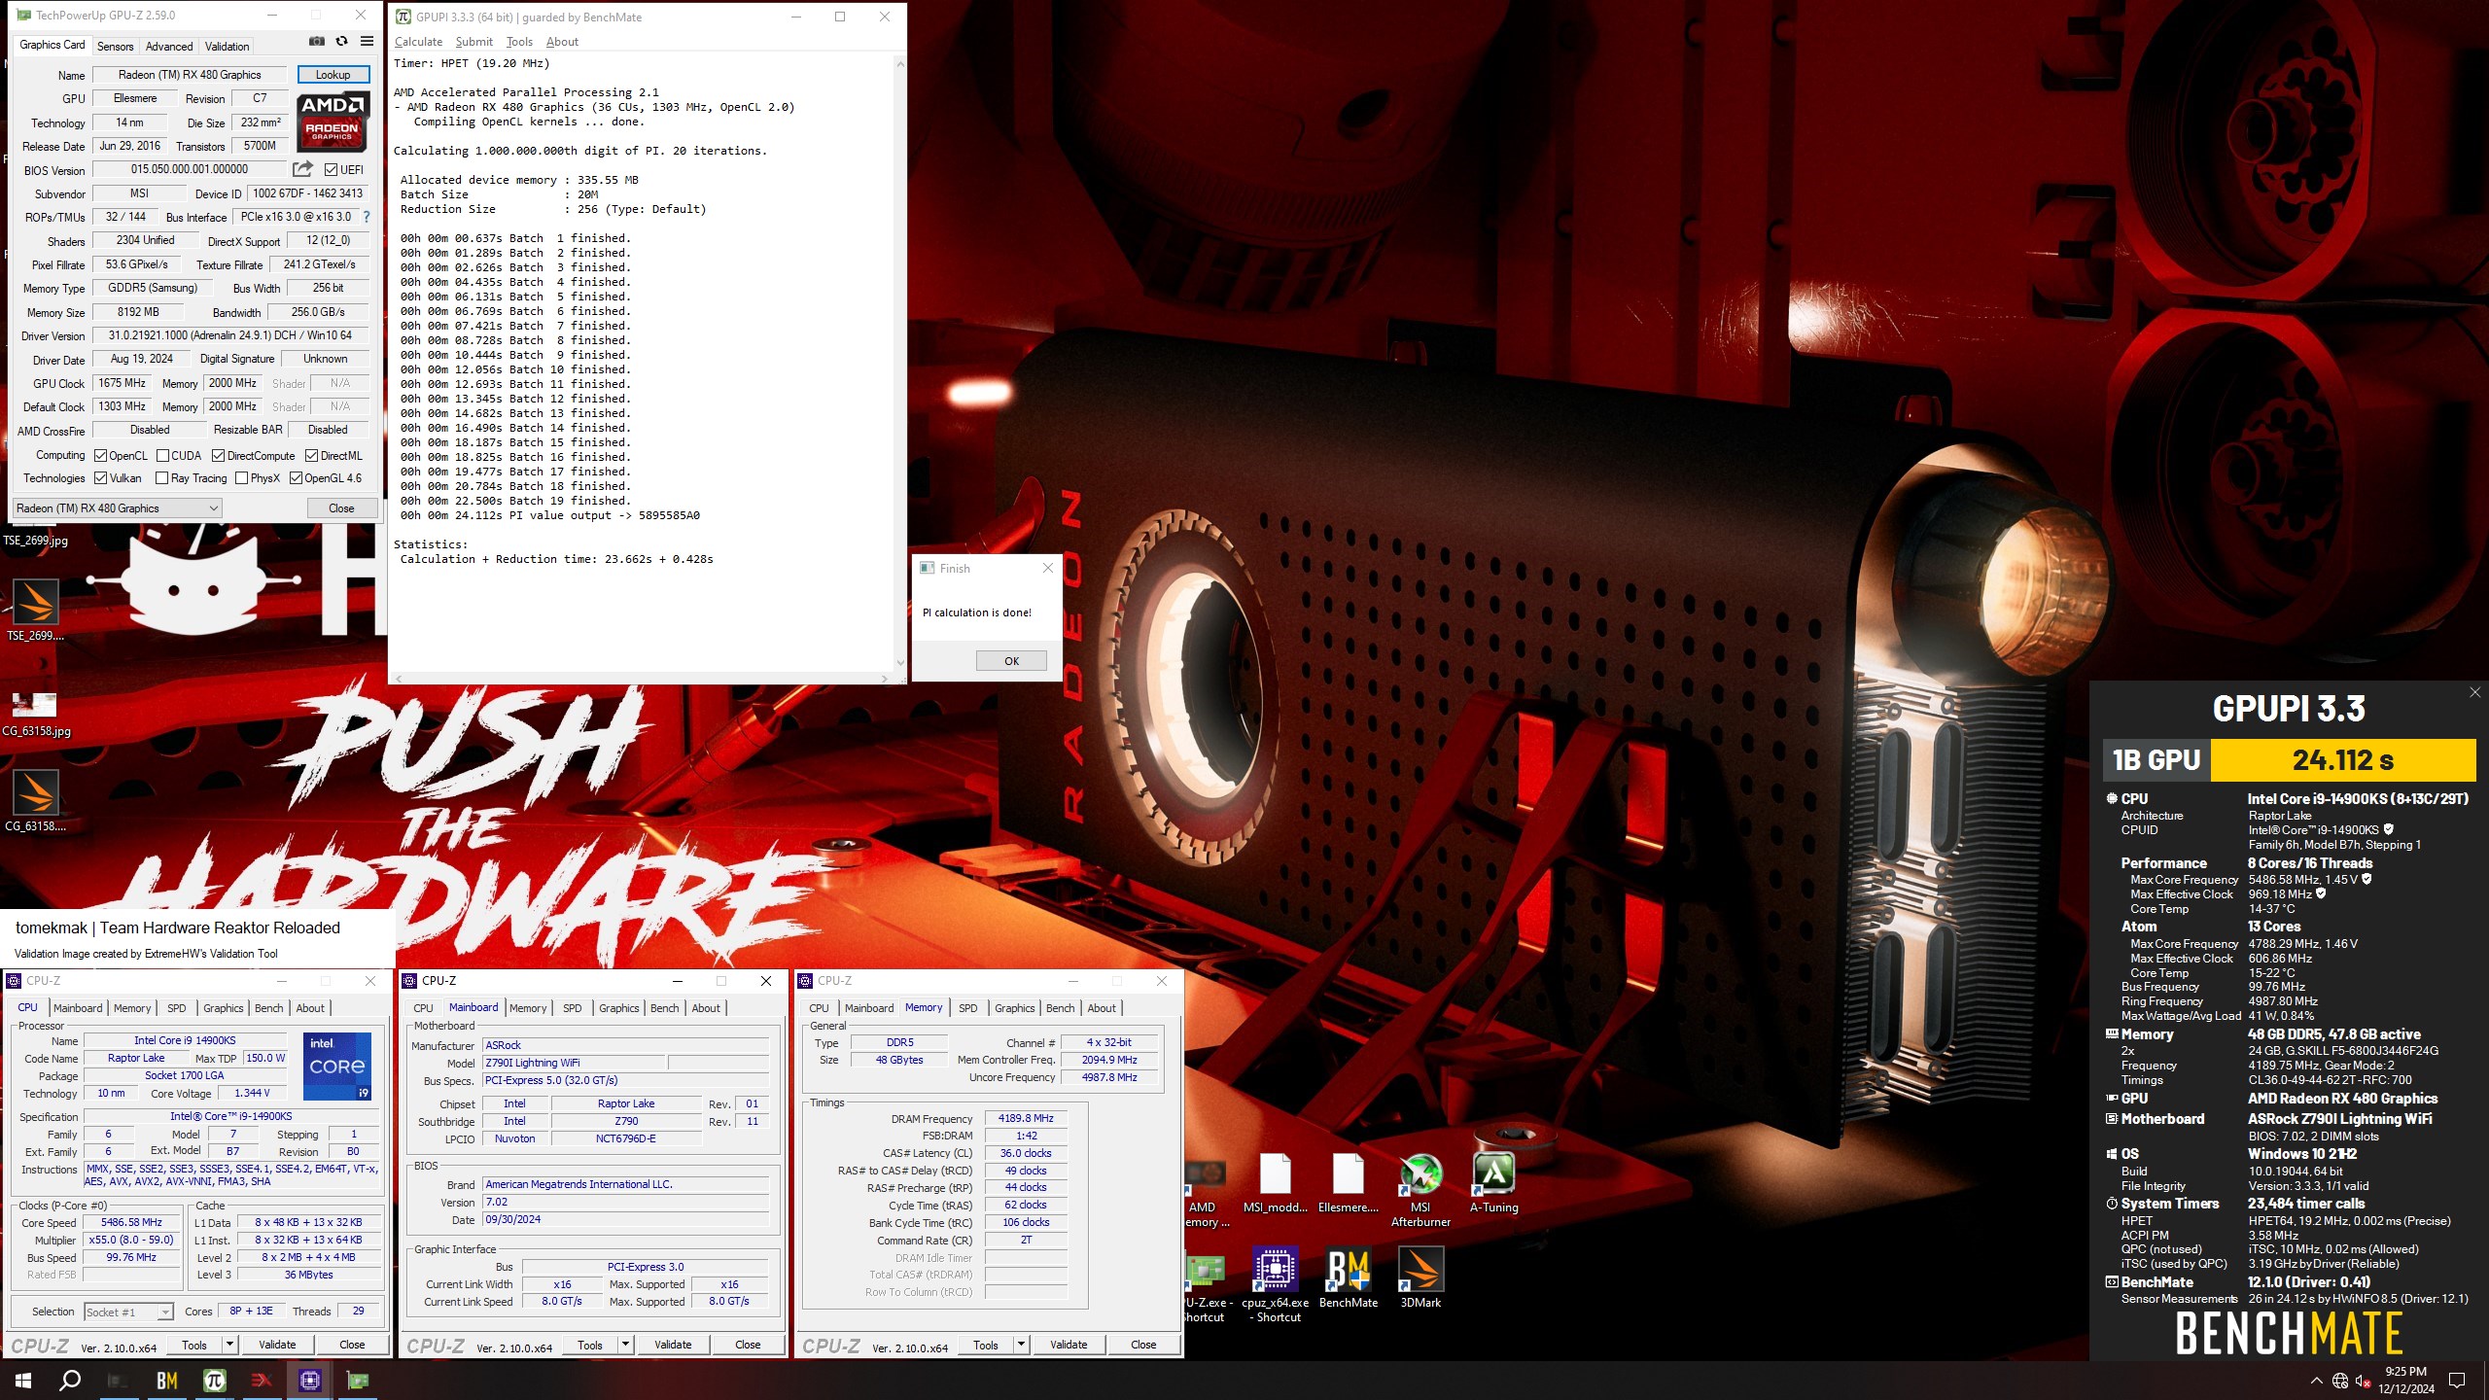Open the Socket #1 selection dropdown in CPU-Z
Screen dimensions: 2489x1400
[128, 1312]
